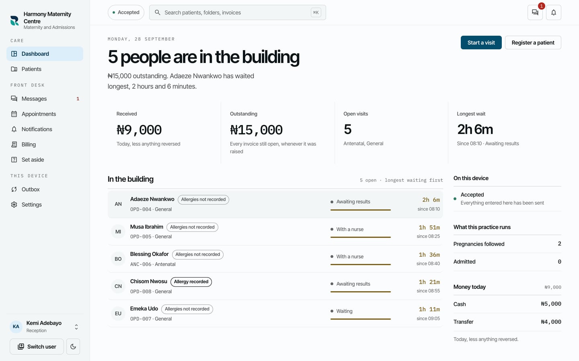
Task: Click the ⌘K shortcut hint
Action: 316,12
